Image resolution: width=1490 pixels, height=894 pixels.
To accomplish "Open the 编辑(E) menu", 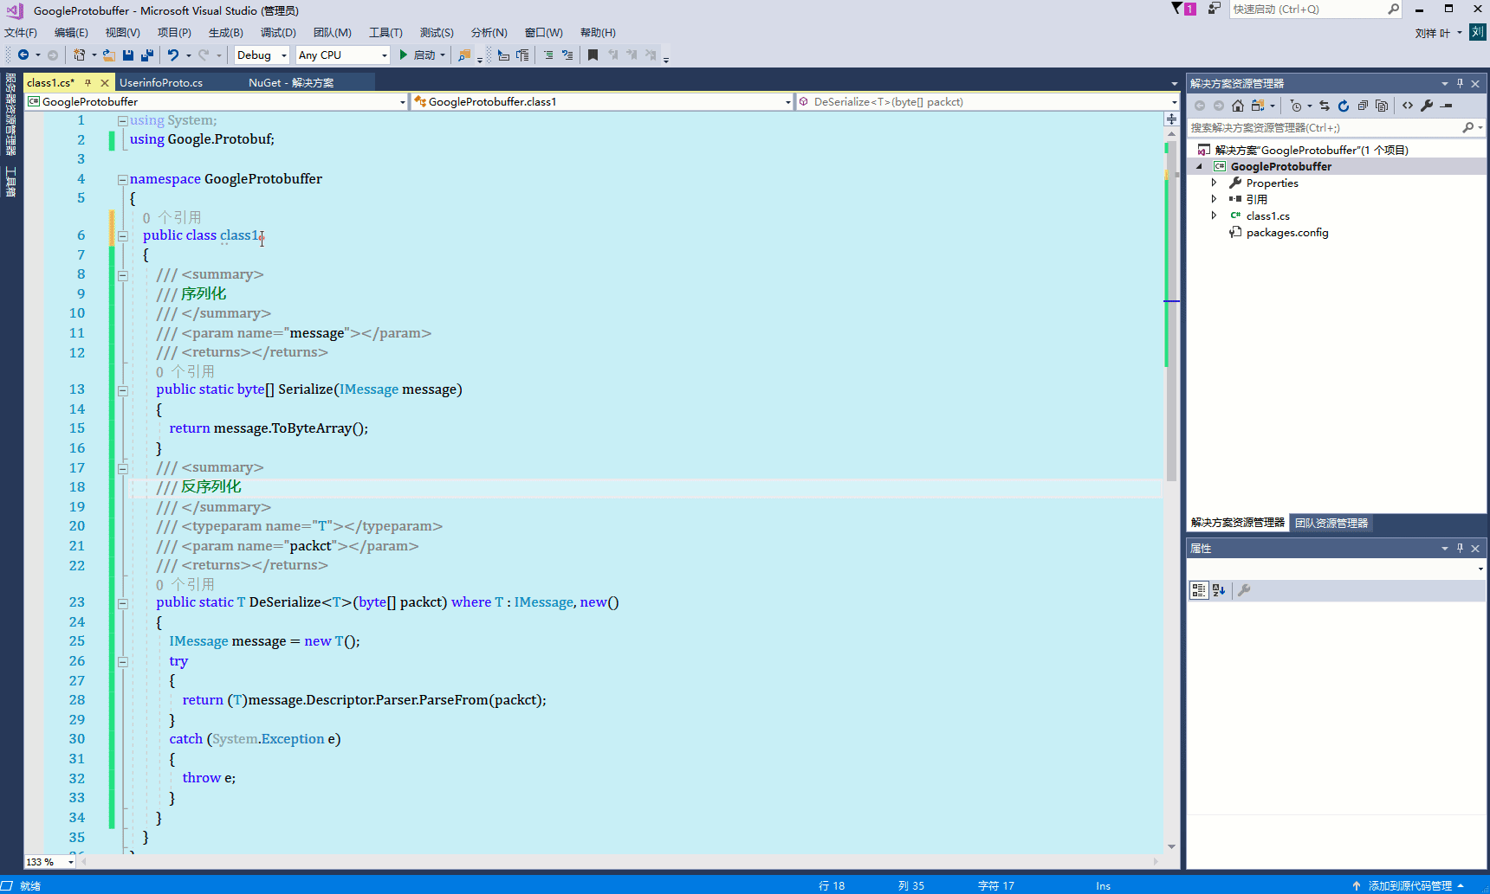I will 71,33.
